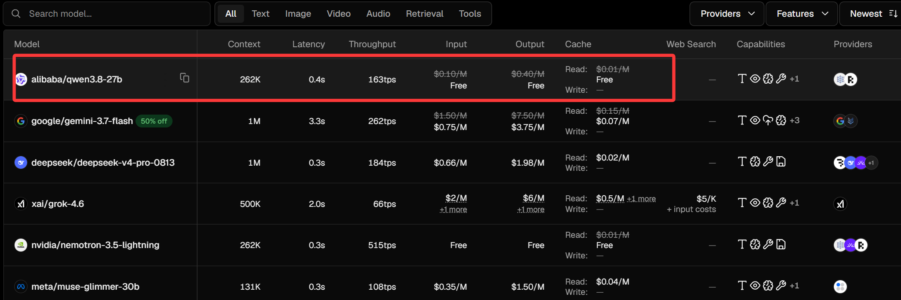
Task: Select the Text filter tab
Action: click(260, 14)
